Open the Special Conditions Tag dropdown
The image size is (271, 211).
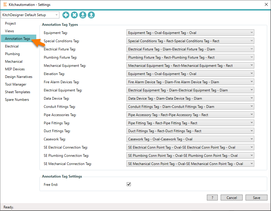[x=190, y=41]
